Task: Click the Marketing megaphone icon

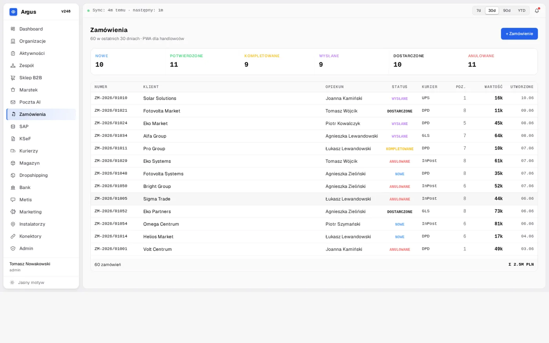Action: (x=13, y=212)
